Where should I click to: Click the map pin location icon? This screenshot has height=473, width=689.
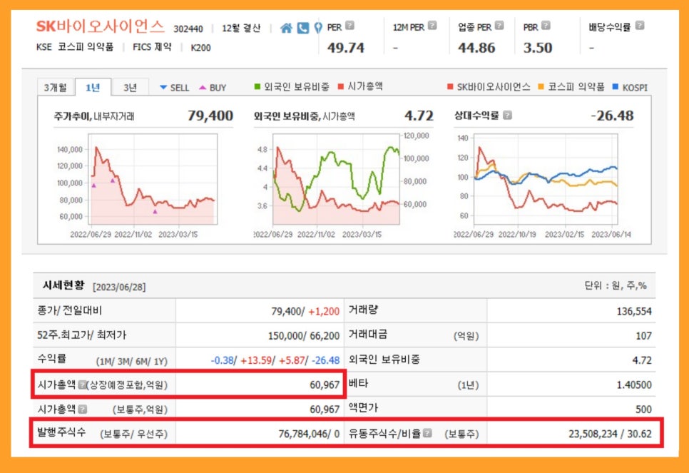tap(318, 28)
